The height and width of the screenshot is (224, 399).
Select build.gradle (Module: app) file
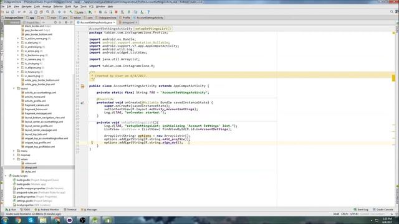click(31, 184)
